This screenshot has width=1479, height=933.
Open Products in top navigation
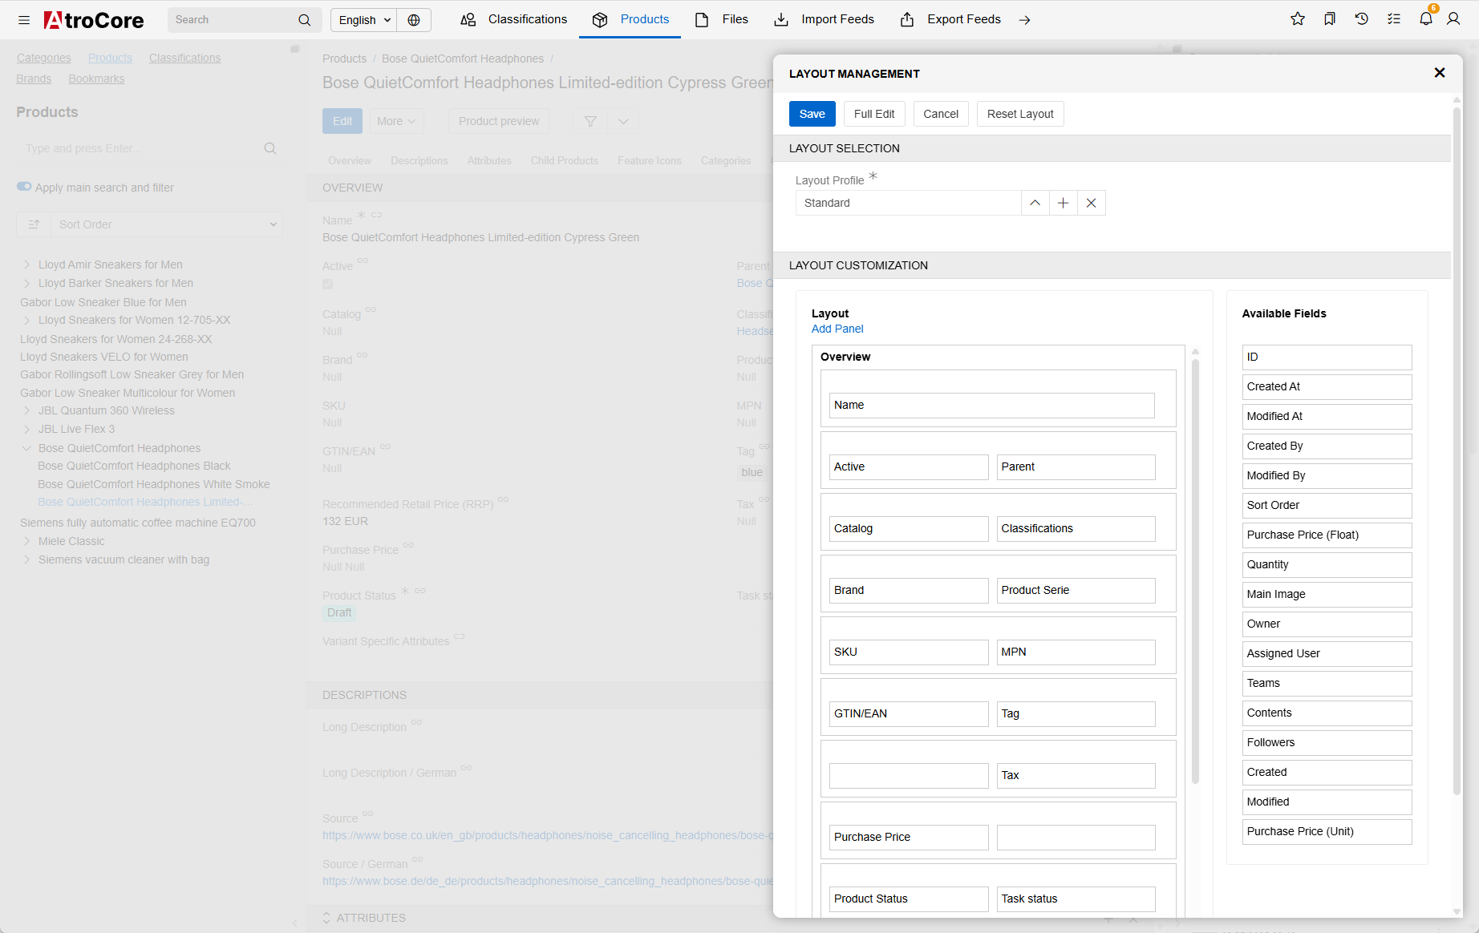pyautogui.click(x=630, y=19)
